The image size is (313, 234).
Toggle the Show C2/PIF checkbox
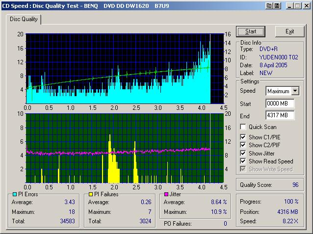(x=243, y=145)
